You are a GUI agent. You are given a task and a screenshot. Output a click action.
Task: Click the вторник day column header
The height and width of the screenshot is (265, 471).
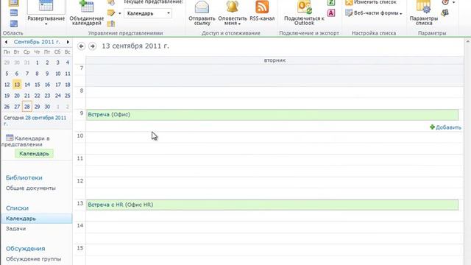click(x=275, y=60)
